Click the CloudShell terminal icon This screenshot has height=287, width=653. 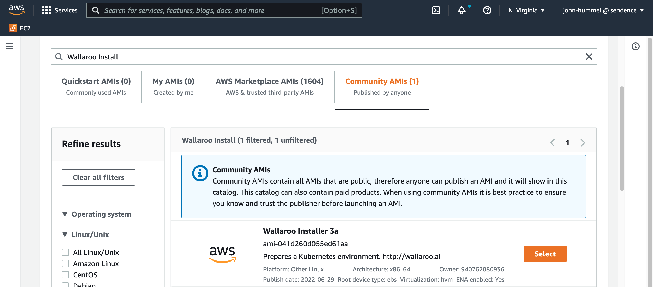[x=436, y=10]
